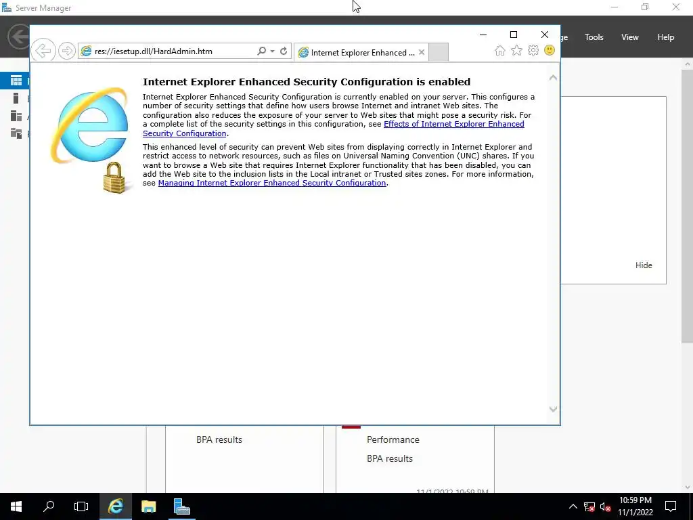Go forward in Internet Explorer
The height and width of the screenshot is (520, 693).
coord(67,51)
